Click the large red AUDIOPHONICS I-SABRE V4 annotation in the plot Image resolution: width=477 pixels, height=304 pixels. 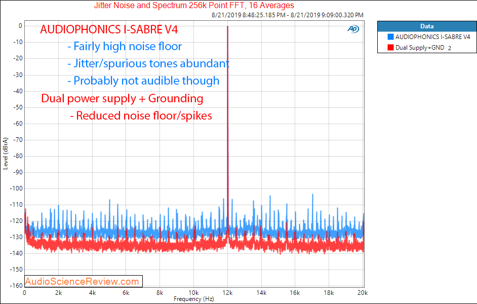click(109, 29)
